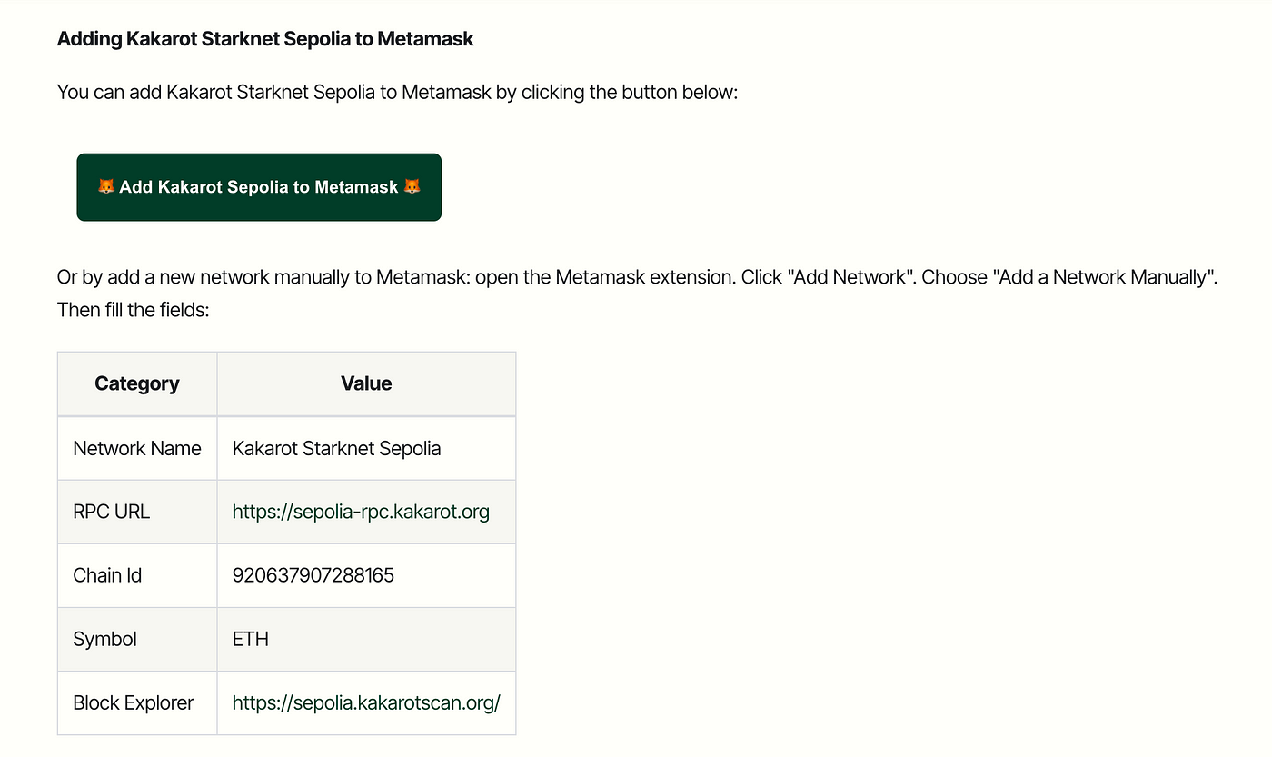Click the Category column header
This screenshot has width=1272, height=757.
click(x=137, y=383)
